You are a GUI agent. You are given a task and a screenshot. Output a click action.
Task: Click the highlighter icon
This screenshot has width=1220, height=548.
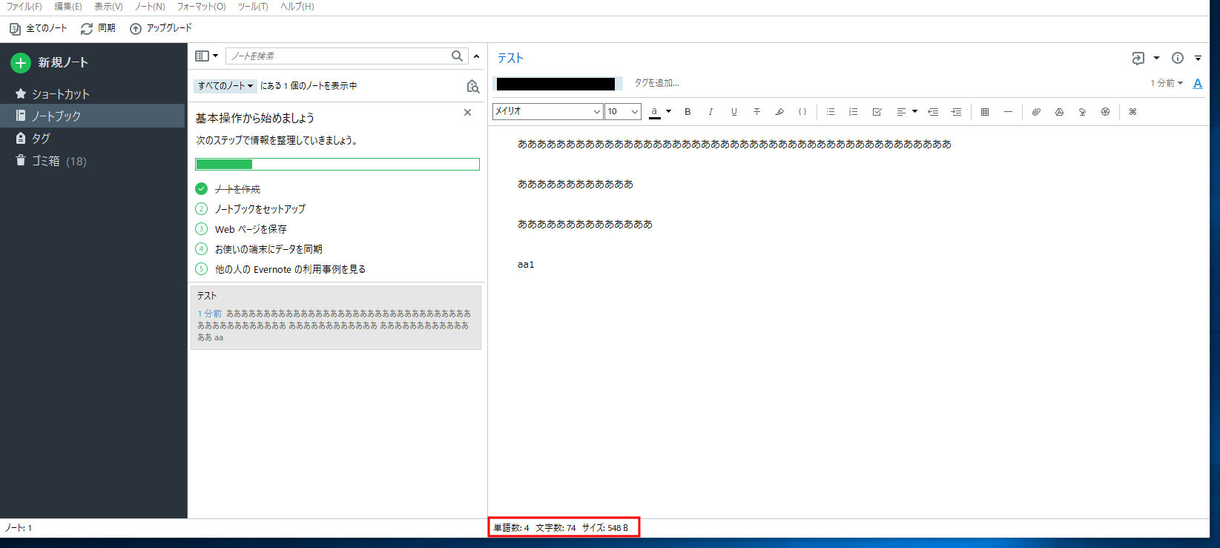[x=779, y=112]
